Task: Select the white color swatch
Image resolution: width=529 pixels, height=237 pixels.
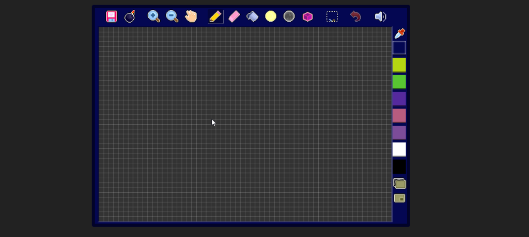Action: click(399, 149)
